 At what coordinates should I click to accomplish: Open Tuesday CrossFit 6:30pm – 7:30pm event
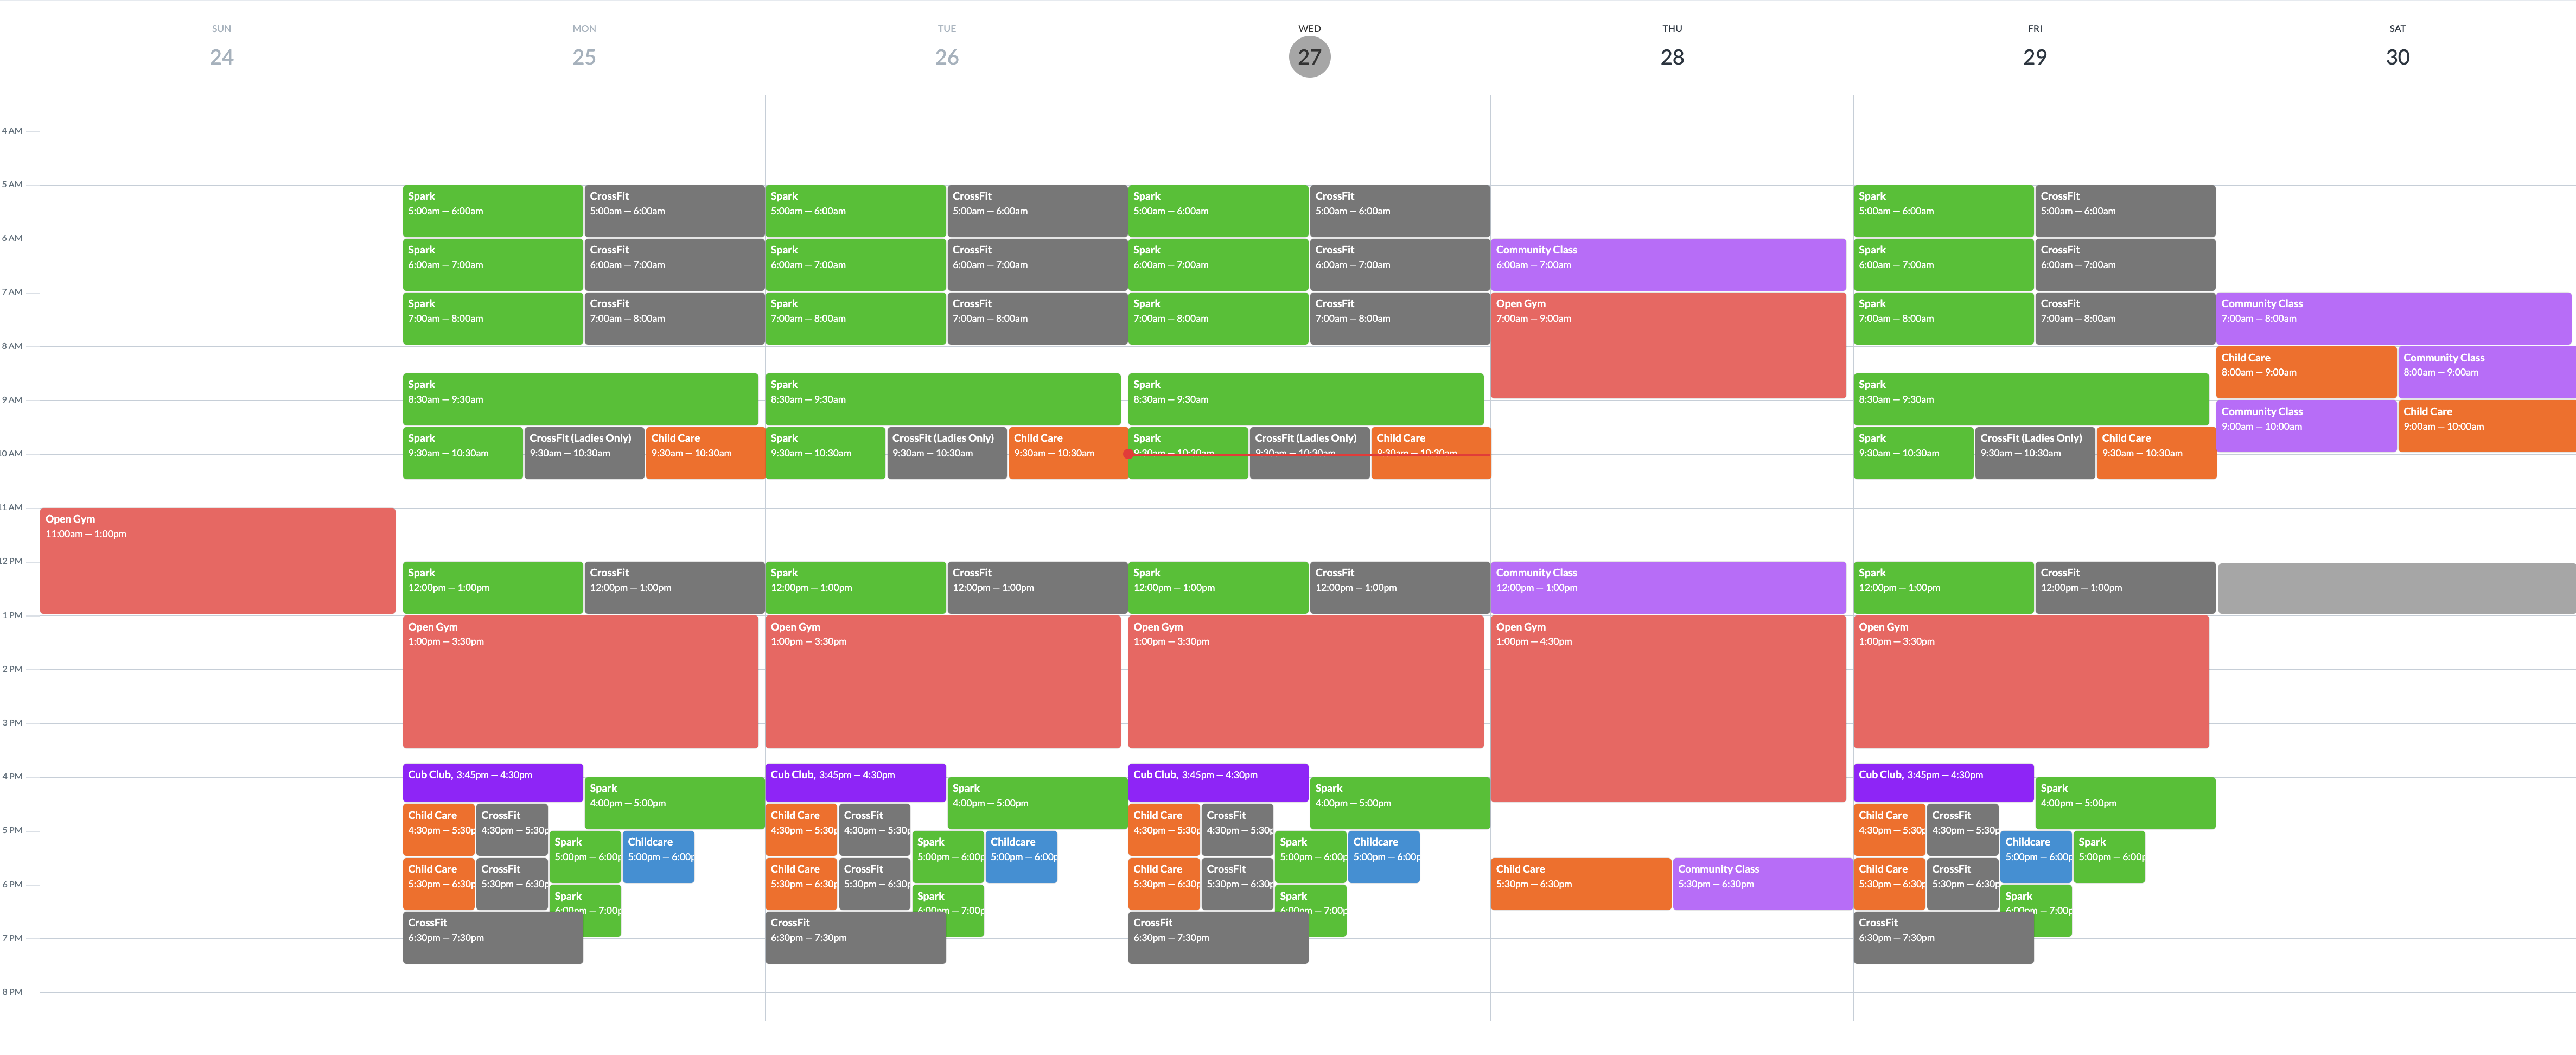(x=855, y=938)
